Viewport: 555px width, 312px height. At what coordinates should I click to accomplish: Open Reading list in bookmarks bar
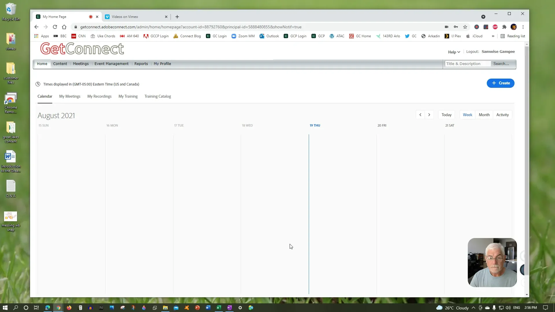(513, 36)
